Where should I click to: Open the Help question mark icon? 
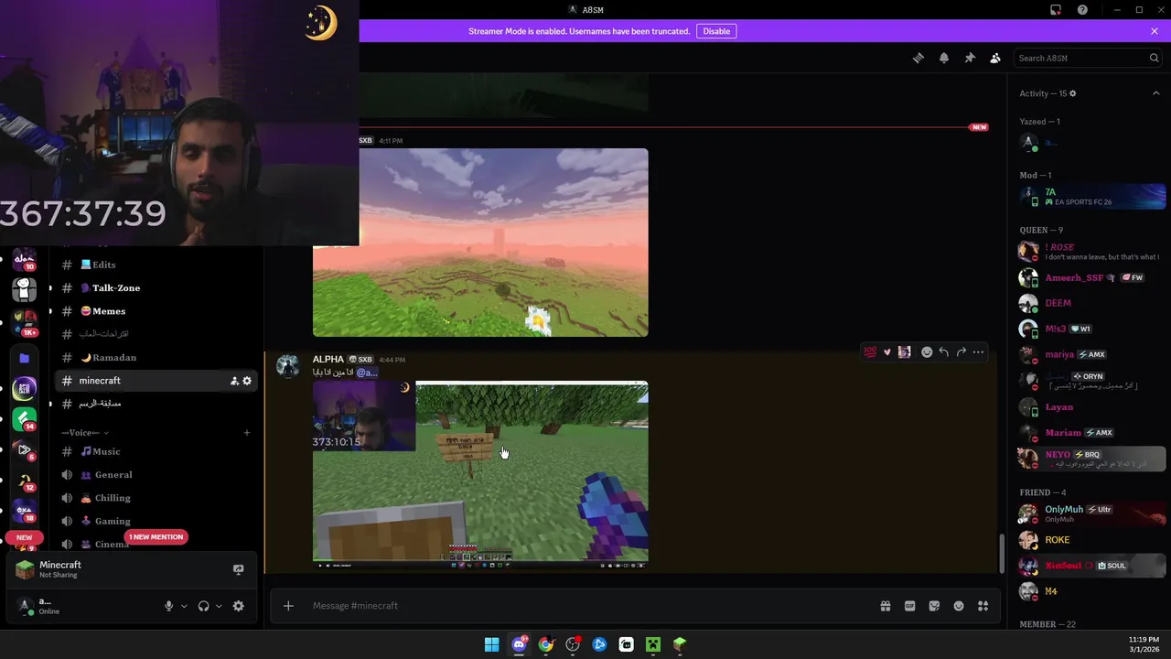1082,10
